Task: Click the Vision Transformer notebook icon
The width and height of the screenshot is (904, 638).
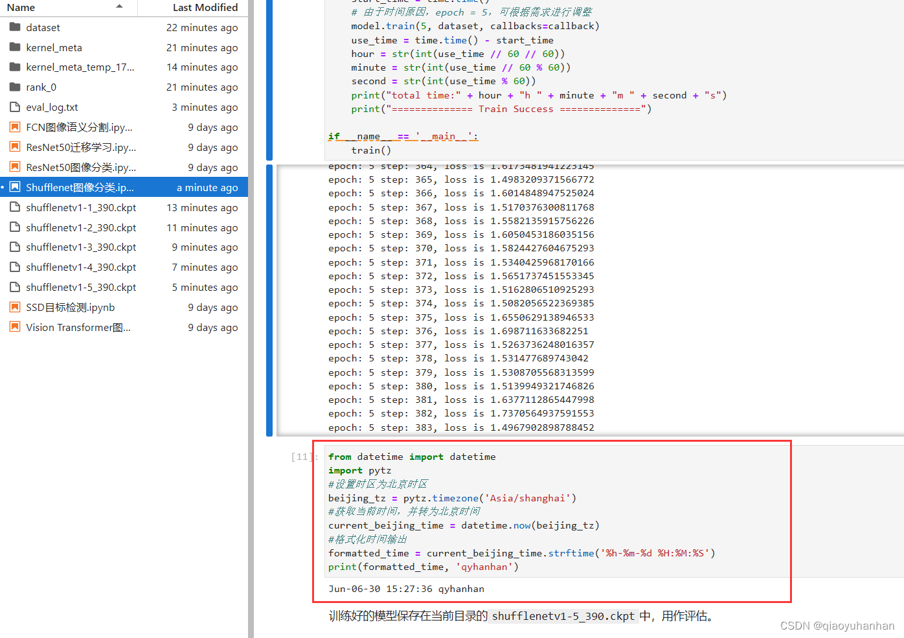Action: click(15, 327)
